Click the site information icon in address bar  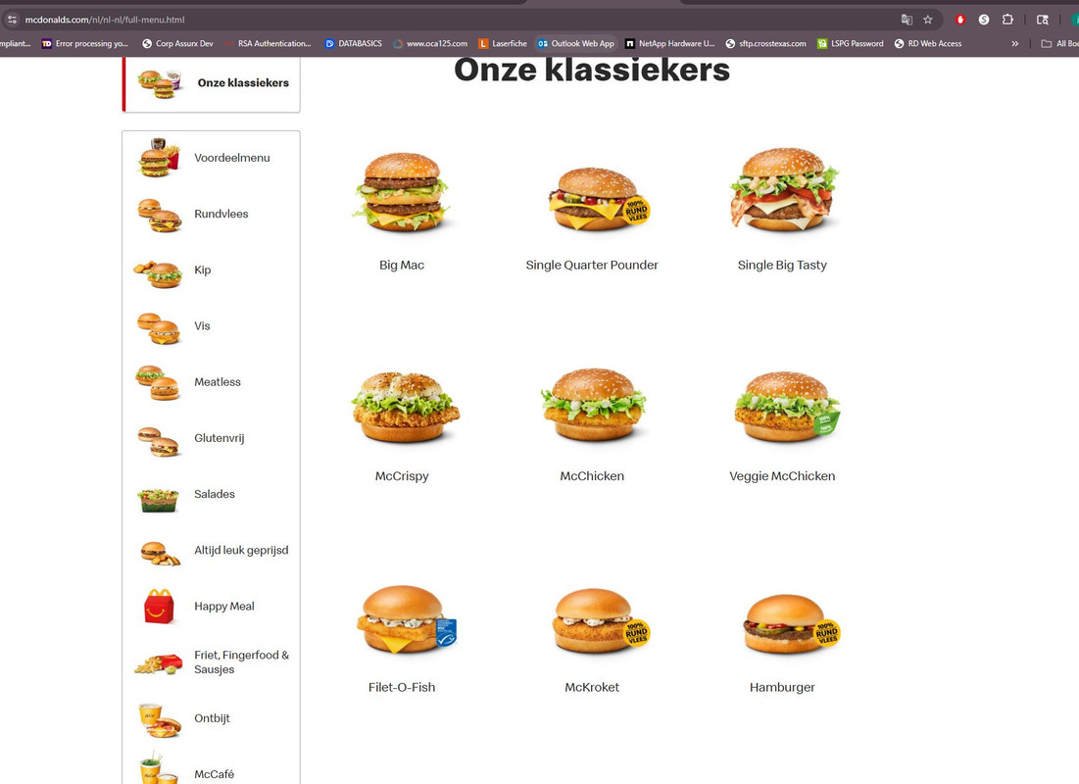(12, 20)
